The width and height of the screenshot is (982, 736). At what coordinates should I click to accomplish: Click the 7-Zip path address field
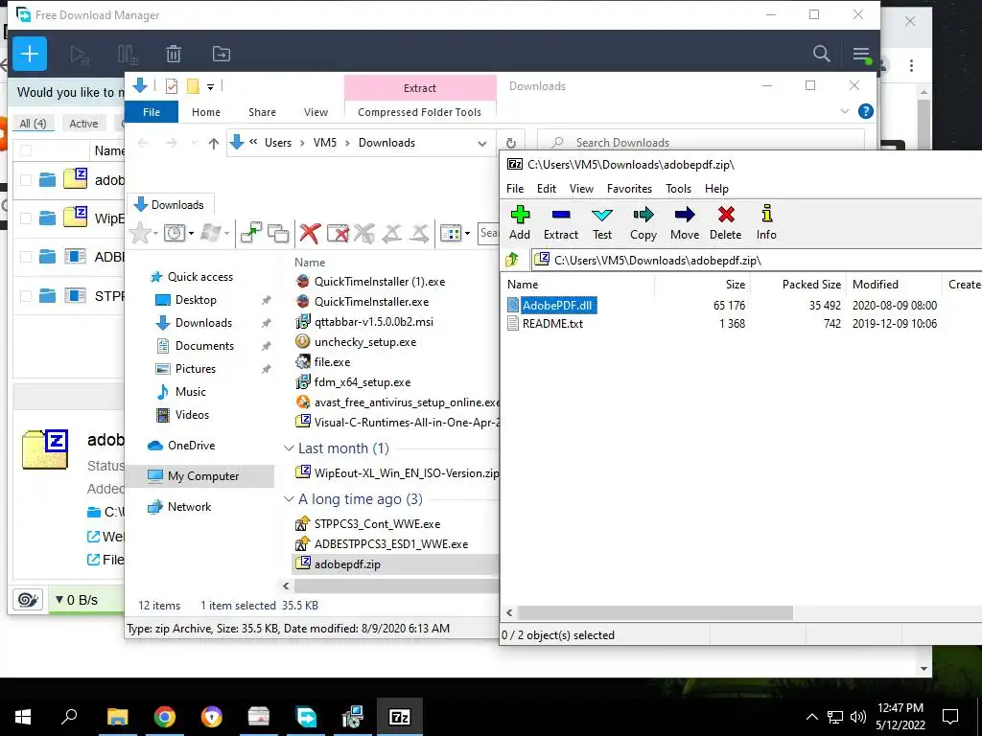pos(756,261)
